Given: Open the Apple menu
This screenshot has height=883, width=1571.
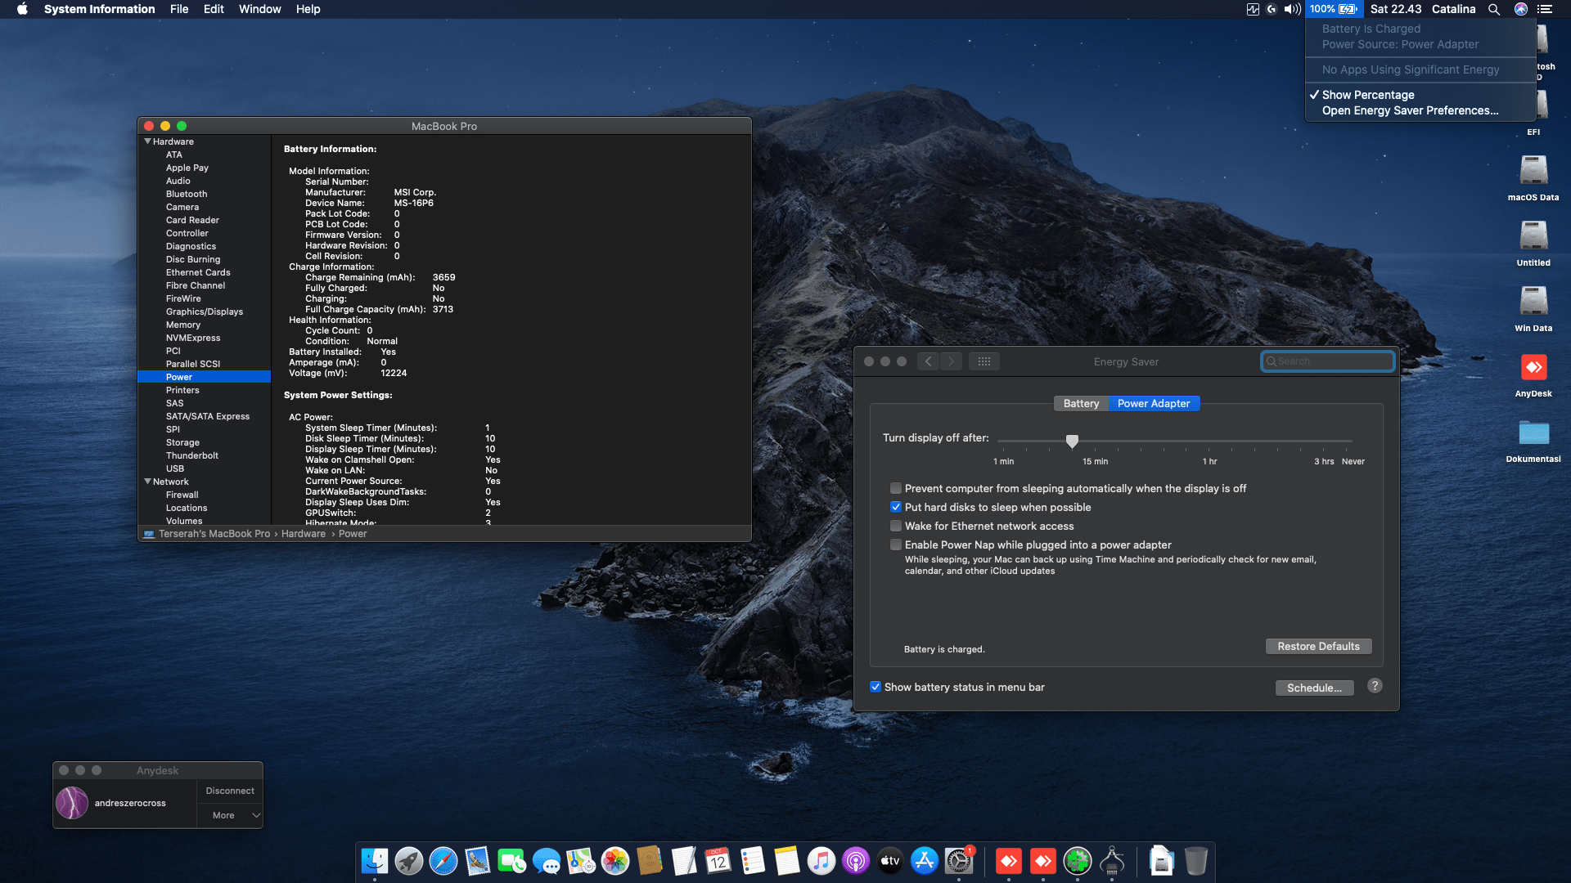Looking at the screenshot, I should coord(22,9).
